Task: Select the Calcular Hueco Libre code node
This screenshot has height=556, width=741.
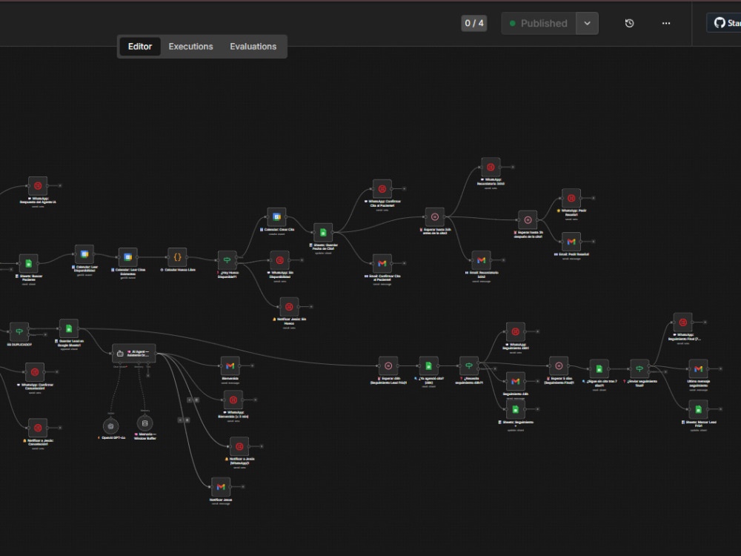Action: [x=177, y=257]
